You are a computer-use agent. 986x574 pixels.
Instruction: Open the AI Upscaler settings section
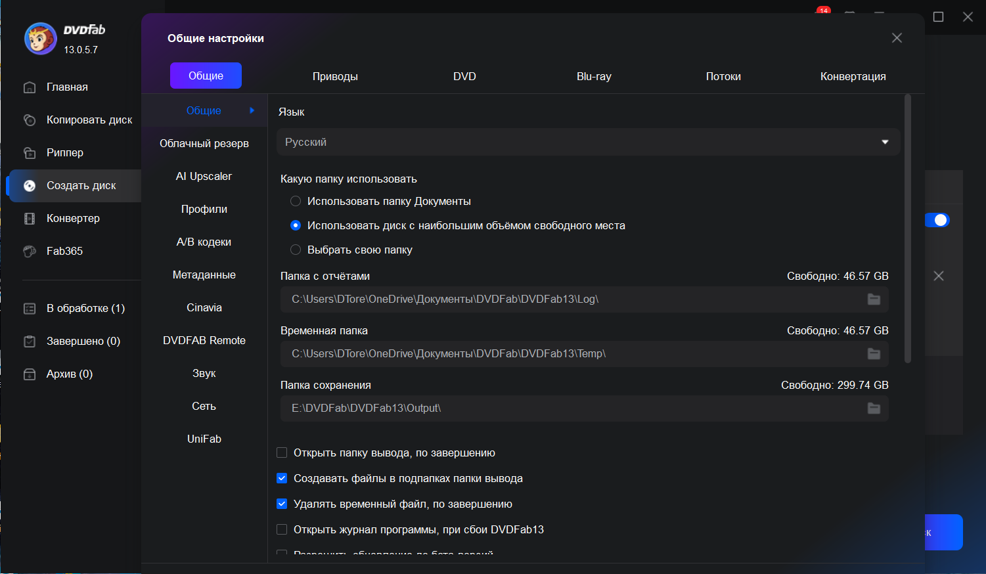coord(204,176)
